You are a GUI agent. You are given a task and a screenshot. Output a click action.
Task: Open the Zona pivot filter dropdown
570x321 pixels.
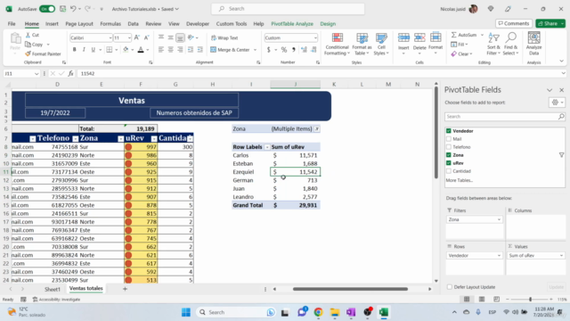coord(317,128)
